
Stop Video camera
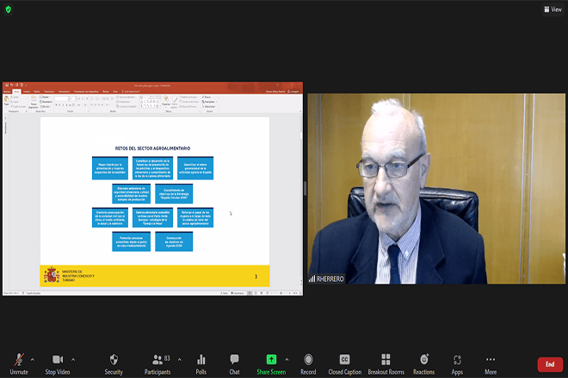[58, 364]
